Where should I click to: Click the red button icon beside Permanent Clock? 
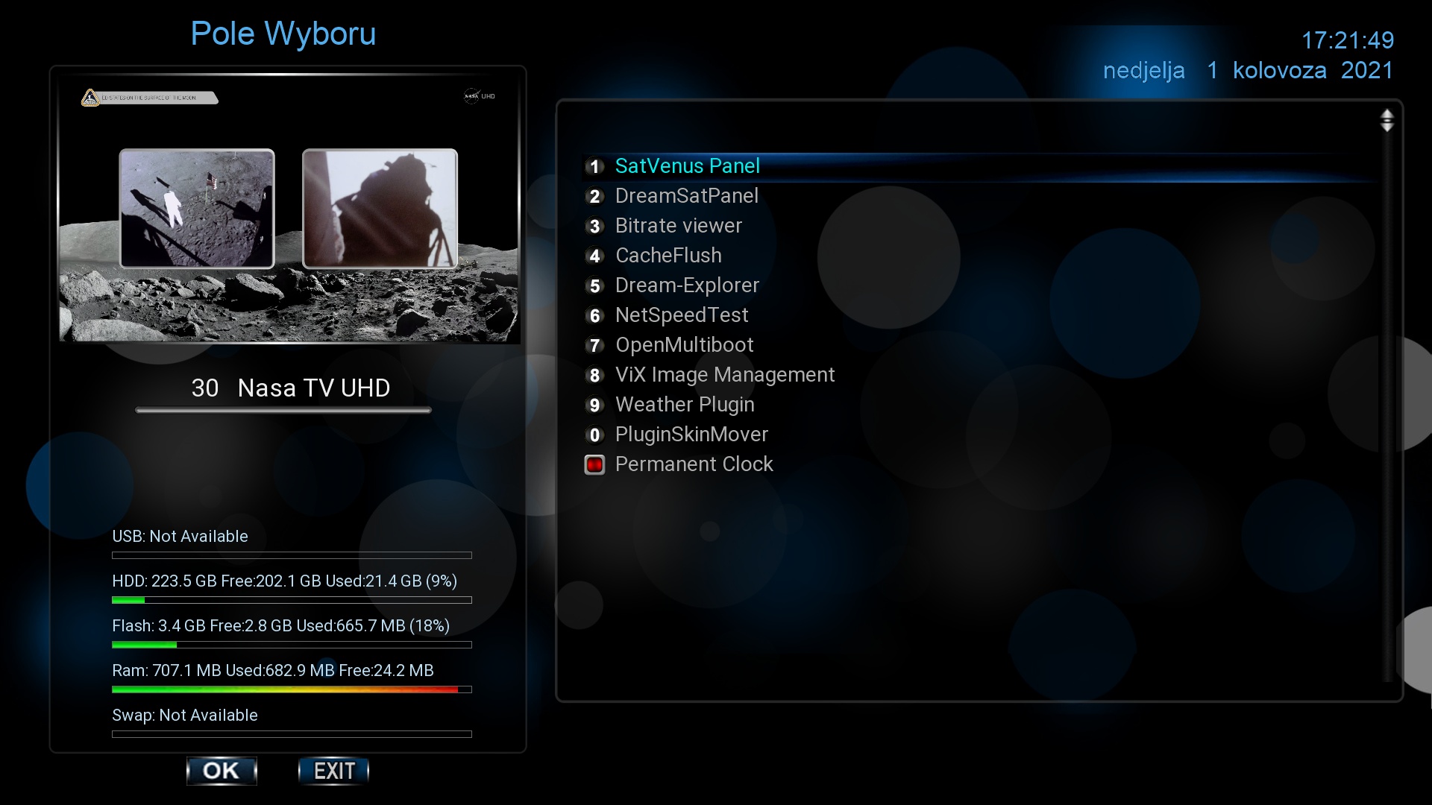coord(594,464)
